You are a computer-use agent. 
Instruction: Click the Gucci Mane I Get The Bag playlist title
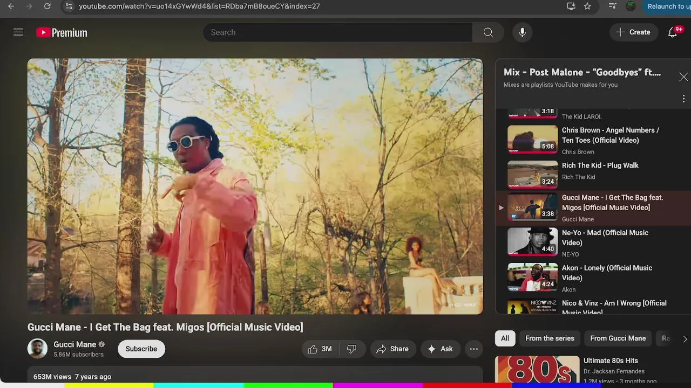click(612, 203)
